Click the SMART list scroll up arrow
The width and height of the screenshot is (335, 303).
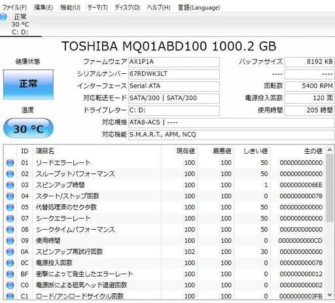330,150
